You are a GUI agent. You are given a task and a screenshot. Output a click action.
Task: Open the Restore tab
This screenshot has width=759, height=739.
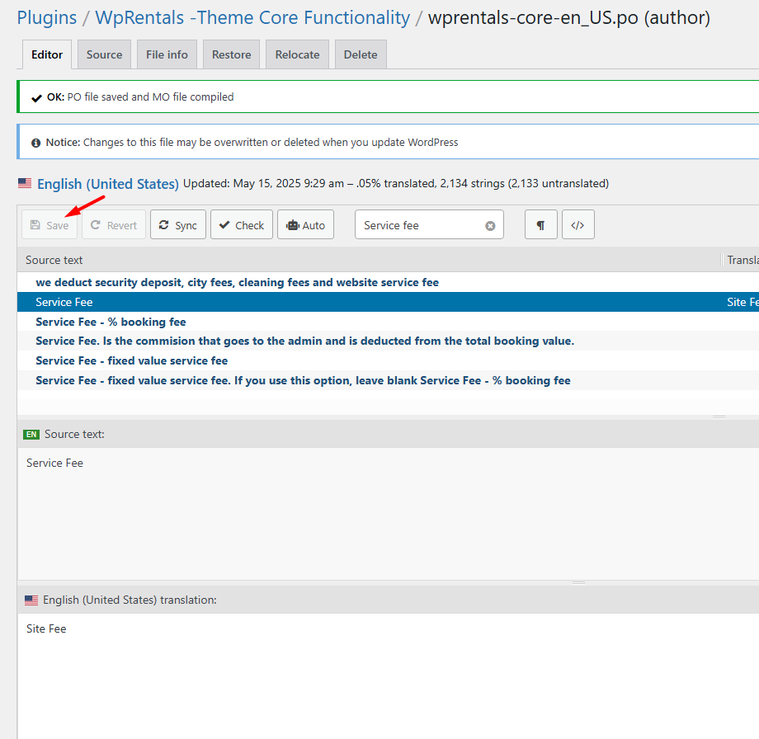231,54
